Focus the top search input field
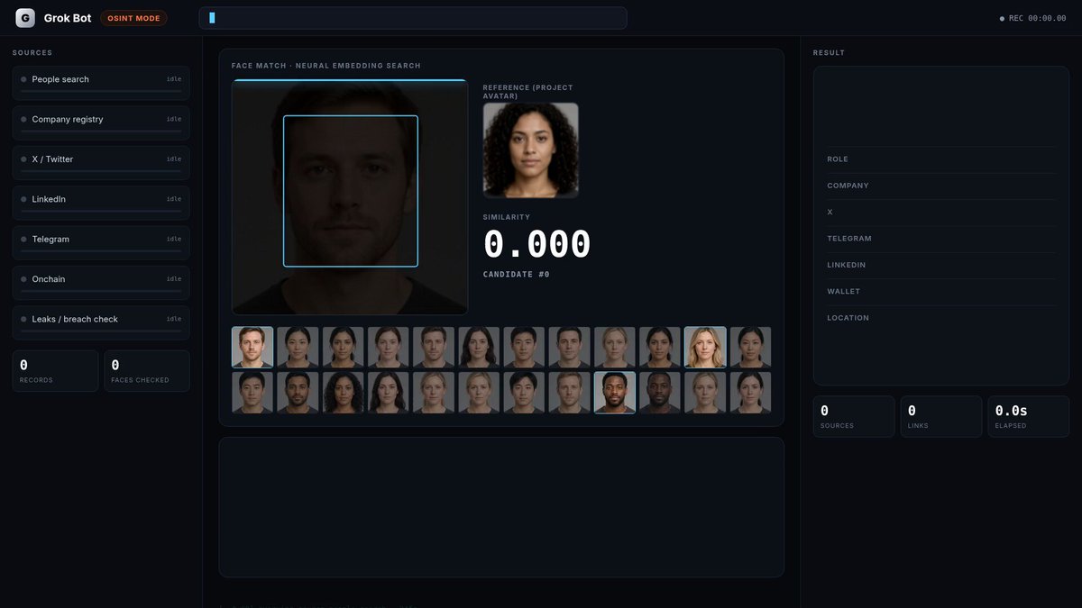Image resolution: width=1082 pixels, height=608 pixels. coord(413,18)
